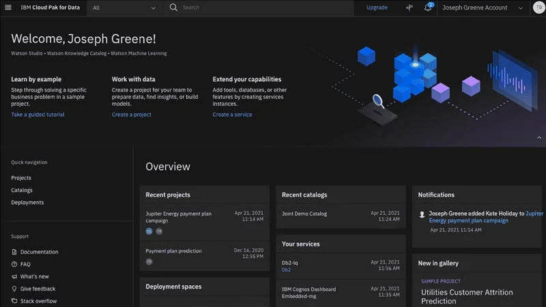The image size is (546, 307).
Task: Open Deployments in Quick navigation
Action: [27, 203]
